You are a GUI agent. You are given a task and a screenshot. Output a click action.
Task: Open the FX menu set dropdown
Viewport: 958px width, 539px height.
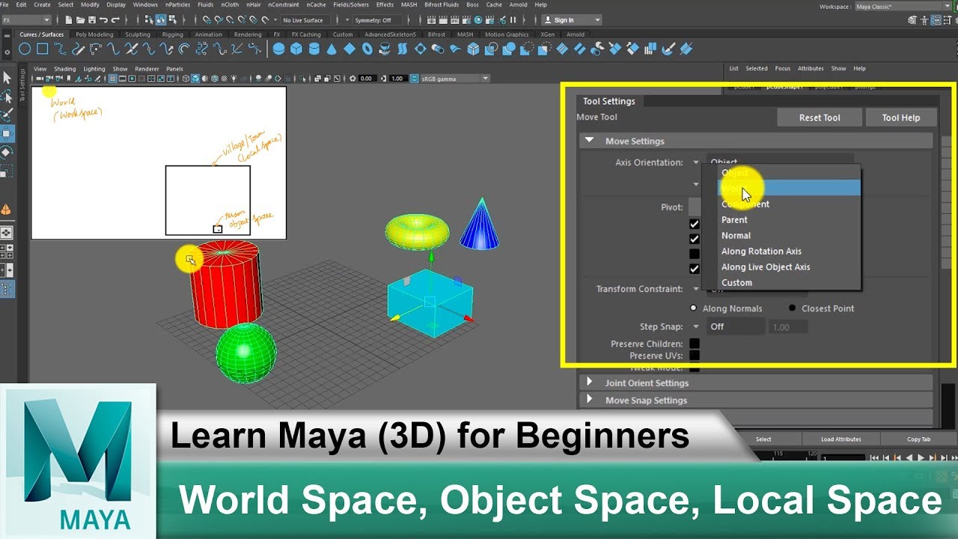coord(26,20)
